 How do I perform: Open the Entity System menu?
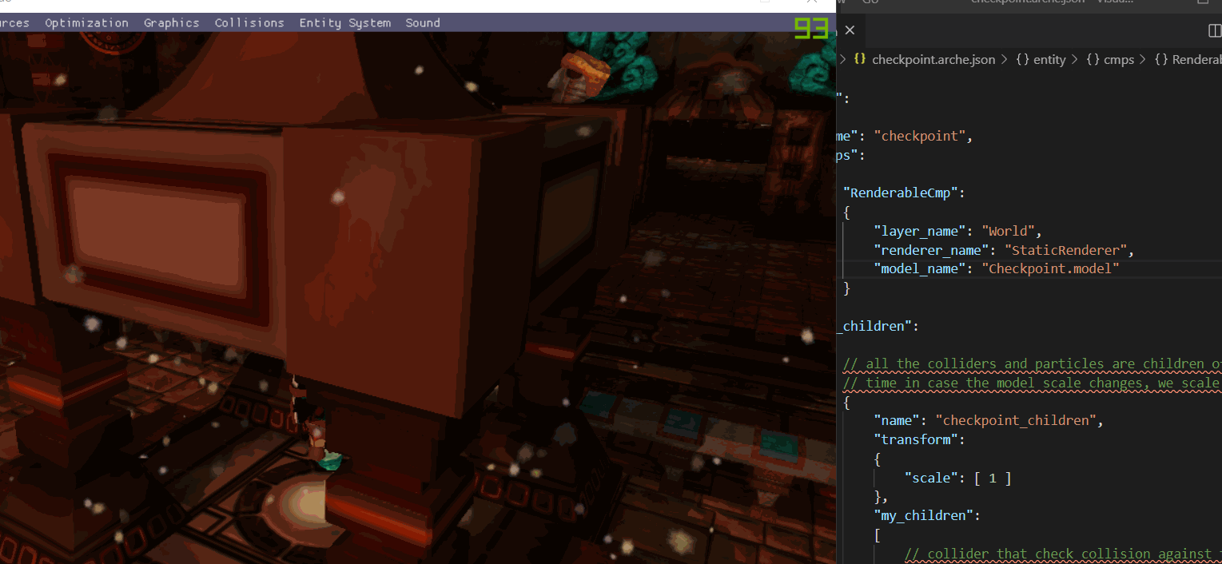345,23
